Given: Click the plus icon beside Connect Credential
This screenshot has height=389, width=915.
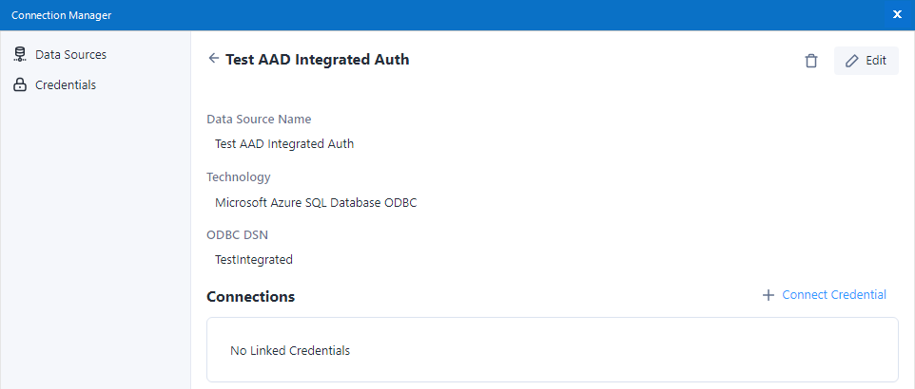Looking at the screenshot, I should [x=769, y=295].
